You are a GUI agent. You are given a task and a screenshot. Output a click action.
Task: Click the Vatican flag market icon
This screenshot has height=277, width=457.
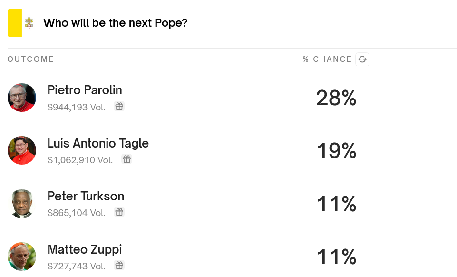(22, 23)
